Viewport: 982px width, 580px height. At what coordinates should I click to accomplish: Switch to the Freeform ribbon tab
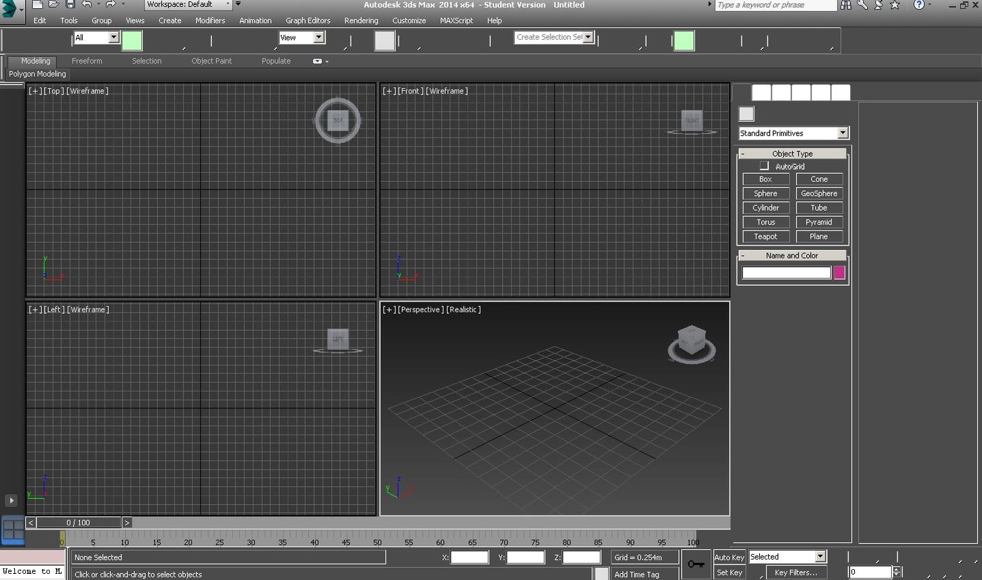[87, 61]
